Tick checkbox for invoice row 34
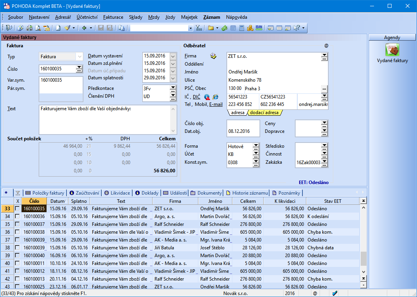The width and height of the screenshot is (417, 297). point(17,216)
